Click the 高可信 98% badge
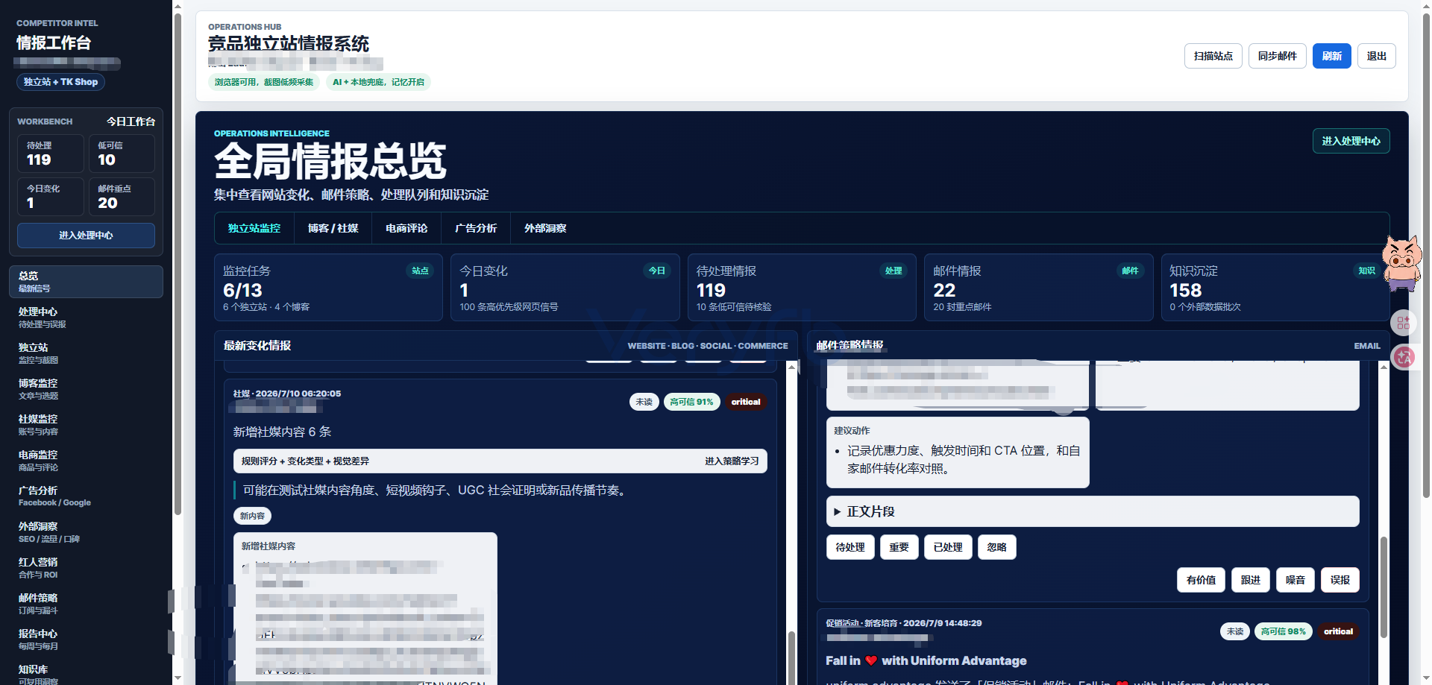Viewport: 1432px width, 685px height. (x=1283, y=631)
